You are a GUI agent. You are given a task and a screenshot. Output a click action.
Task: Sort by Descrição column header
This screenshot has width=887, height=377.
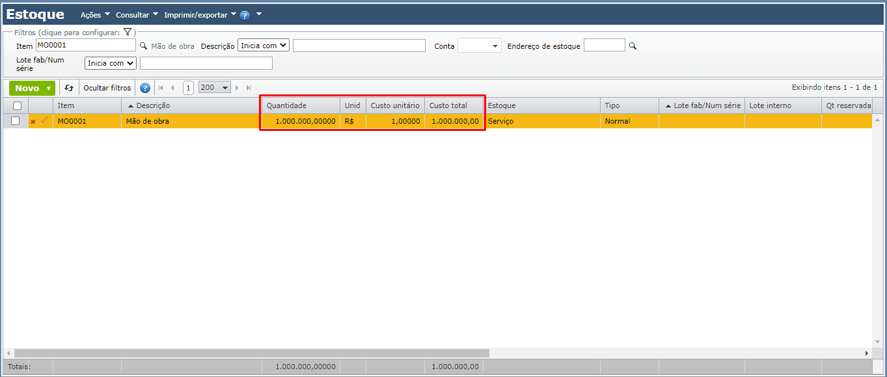(191, 105)
